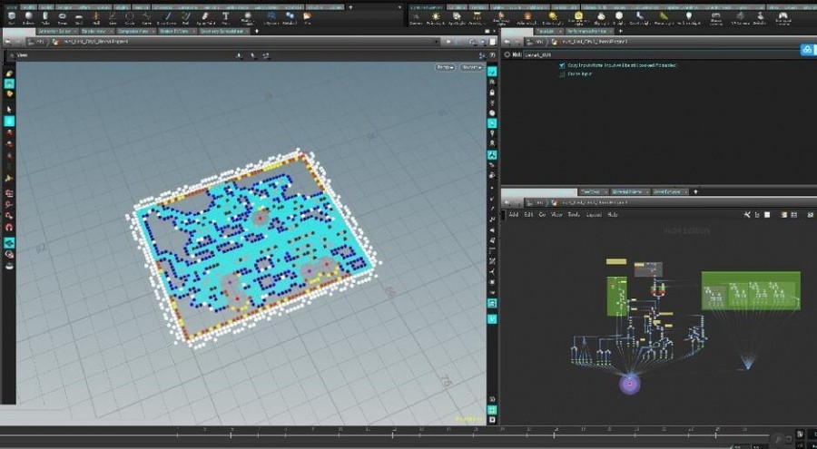Select the Spray Paint shelf tool
Screen dimensions: 817x449
[205, 18]
